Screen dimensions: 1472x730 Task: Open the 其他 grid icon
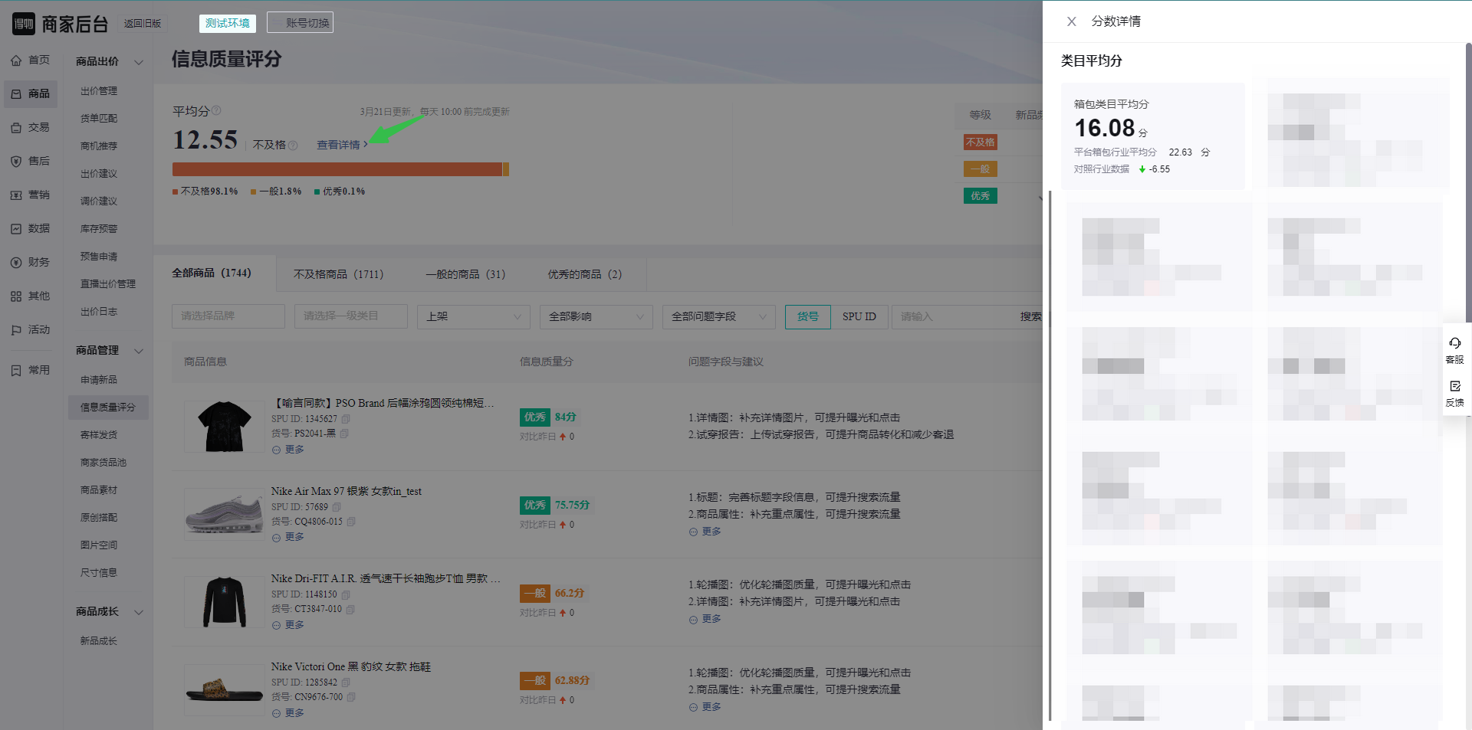16,296
